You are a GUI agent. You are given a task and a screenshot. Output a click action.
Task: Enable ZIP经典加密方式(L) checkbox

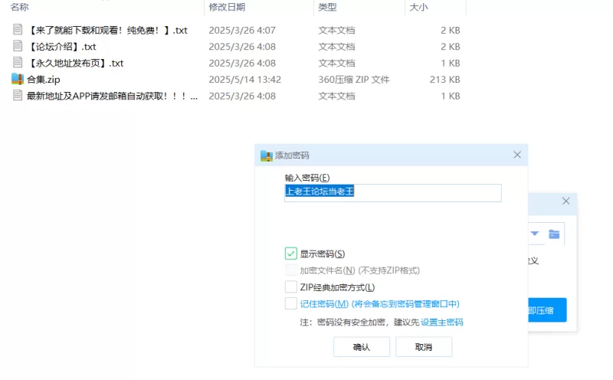tap(291, 287)
